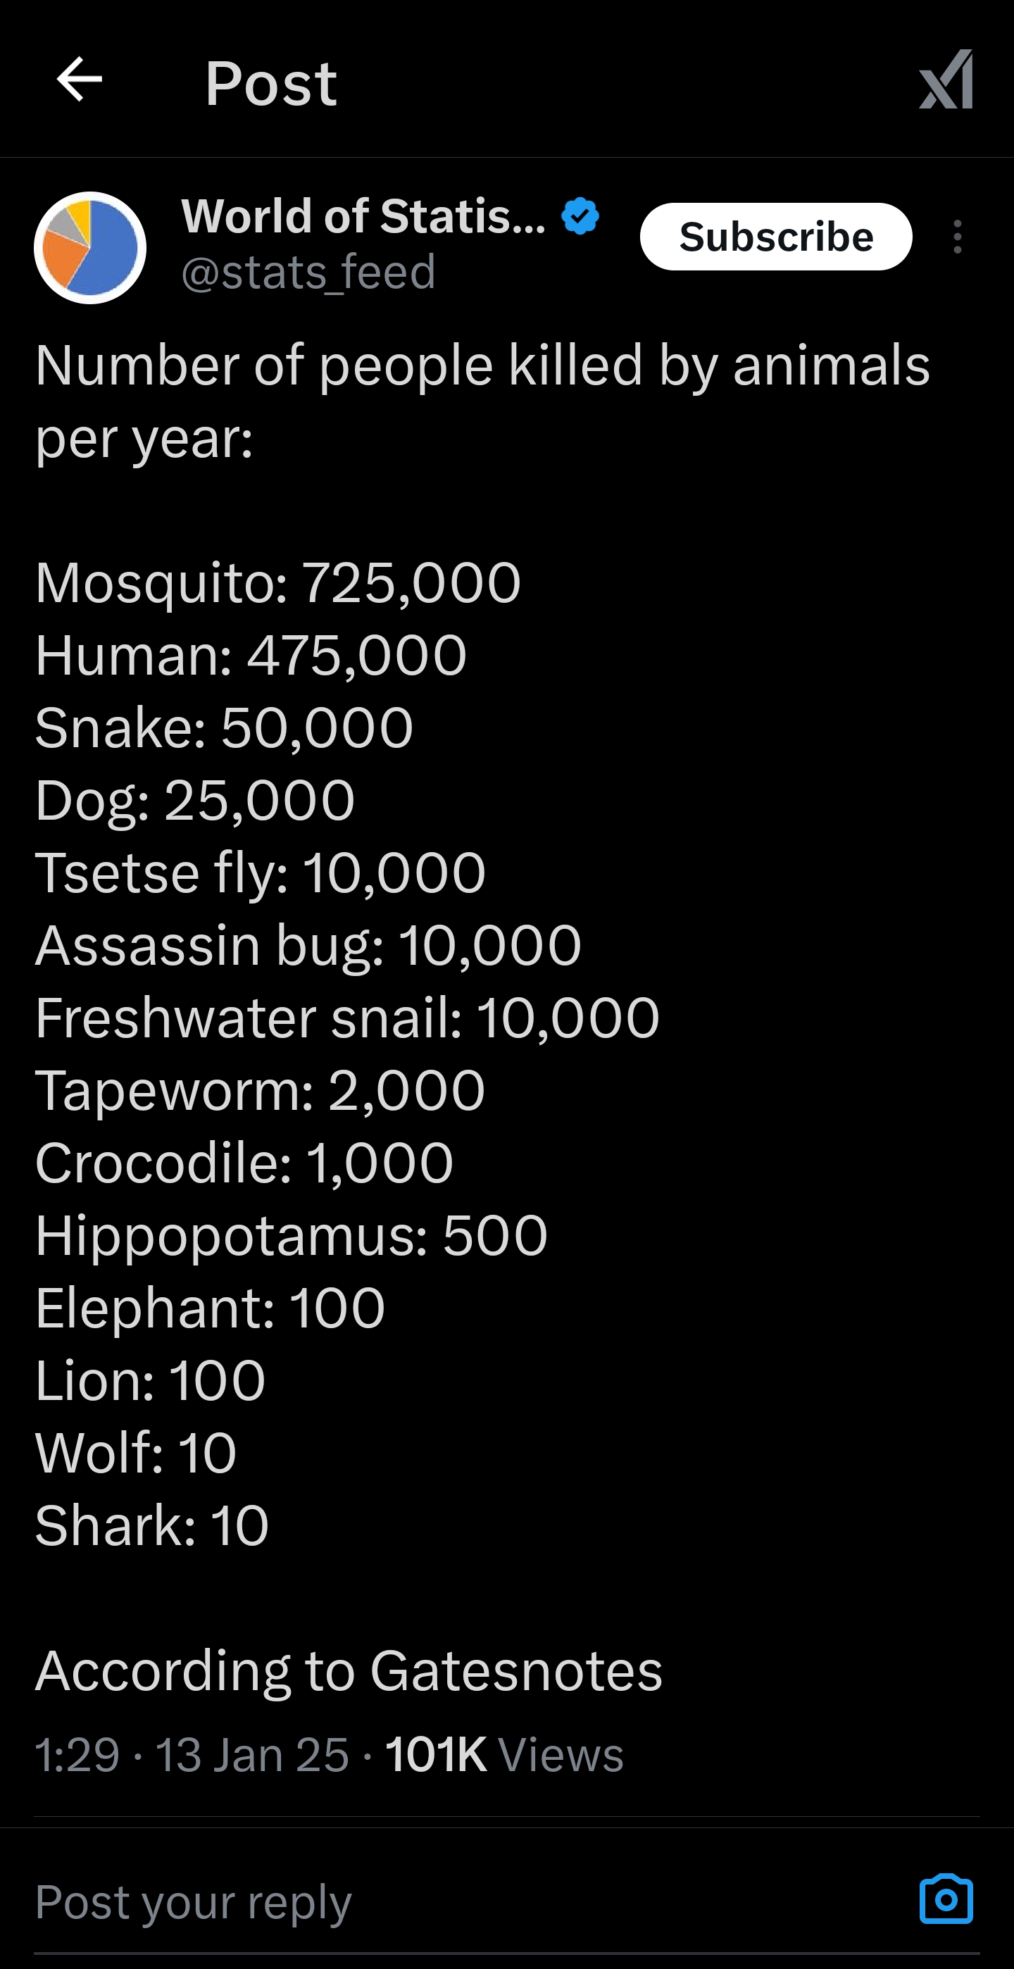Tap the Human: 475,000 line
Viewport: 1014px width, 1969px height.
pyautogui.click(x=251, y=656)
